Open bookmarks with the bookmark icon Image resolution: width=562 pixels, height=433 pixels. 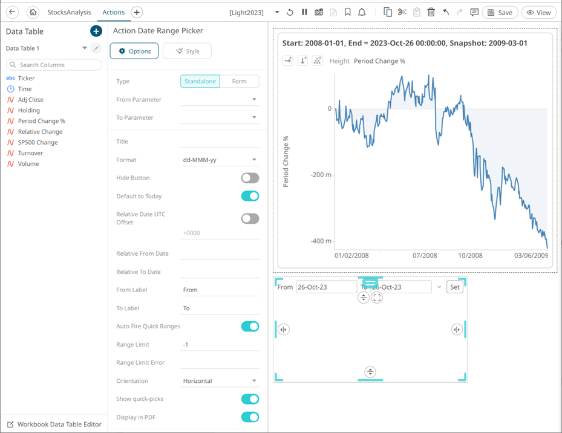(x=348, y=12)
